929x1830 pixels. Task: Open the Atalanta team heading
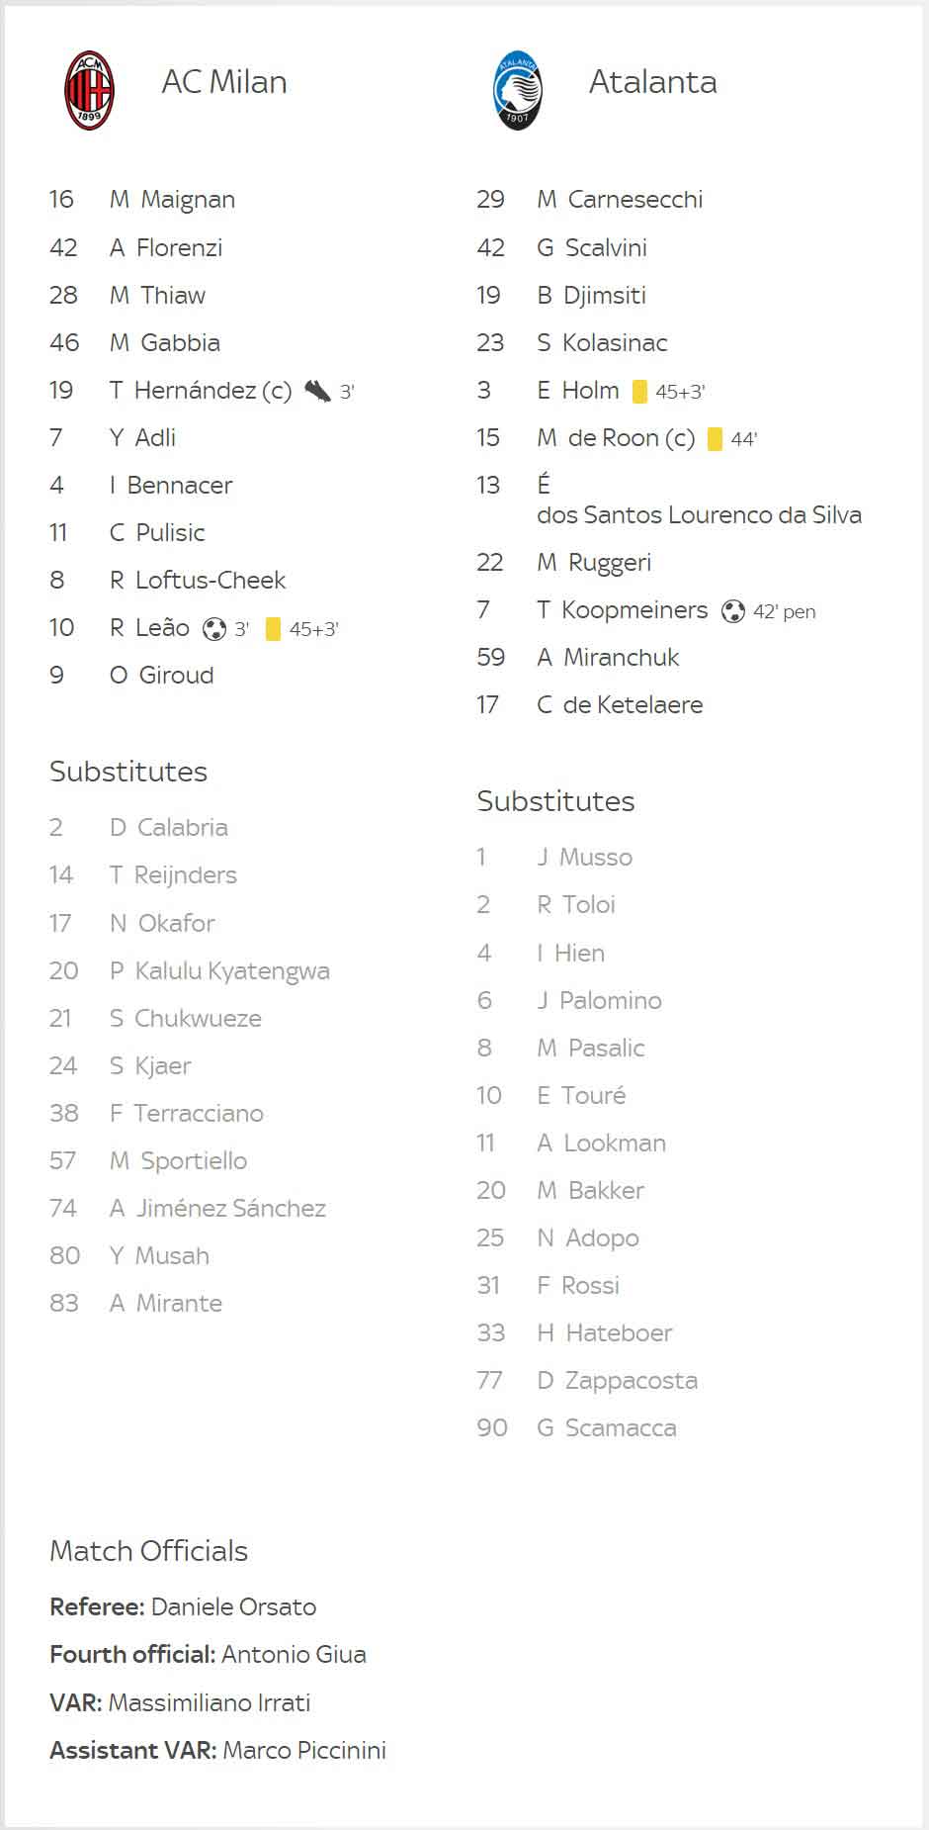(x=653, y=82)
